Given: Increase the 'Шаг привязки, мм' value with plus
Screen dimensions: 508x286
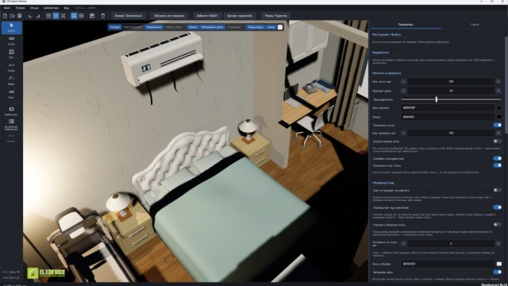Looking at the screenshot, I should click(498, 133).
